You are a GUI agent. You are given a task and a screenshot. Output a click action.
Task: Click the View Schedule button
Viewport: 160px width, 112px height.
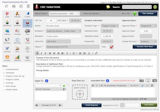tap(148, 14)
